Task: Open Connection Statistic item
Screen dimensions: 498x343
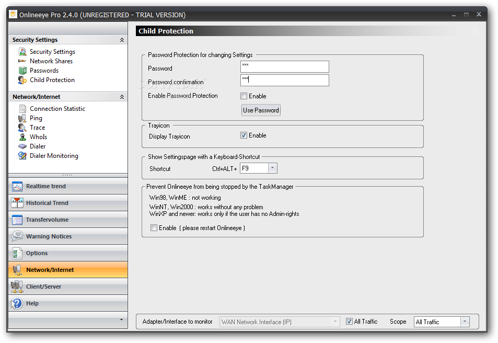Action: (x=57, y=109)
